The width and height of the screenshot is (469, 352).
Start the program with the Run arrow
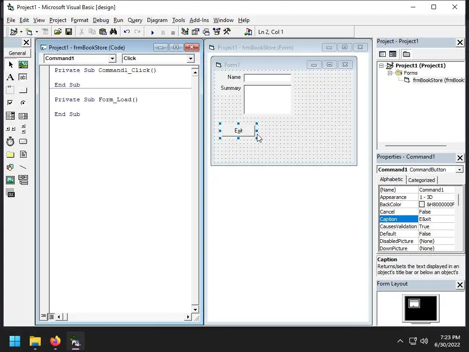click(153, 33)
